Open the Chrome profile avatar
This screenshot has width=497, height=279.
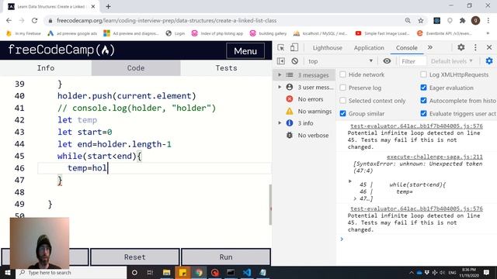pyautogui.click(x=475, y=21)
